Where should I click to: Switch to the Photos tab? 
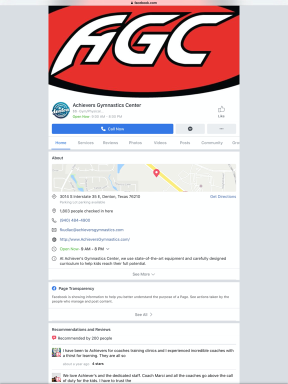(x=135, y=143)
